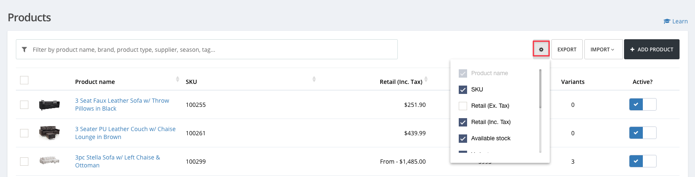Select all products with header checkbox

24,80
